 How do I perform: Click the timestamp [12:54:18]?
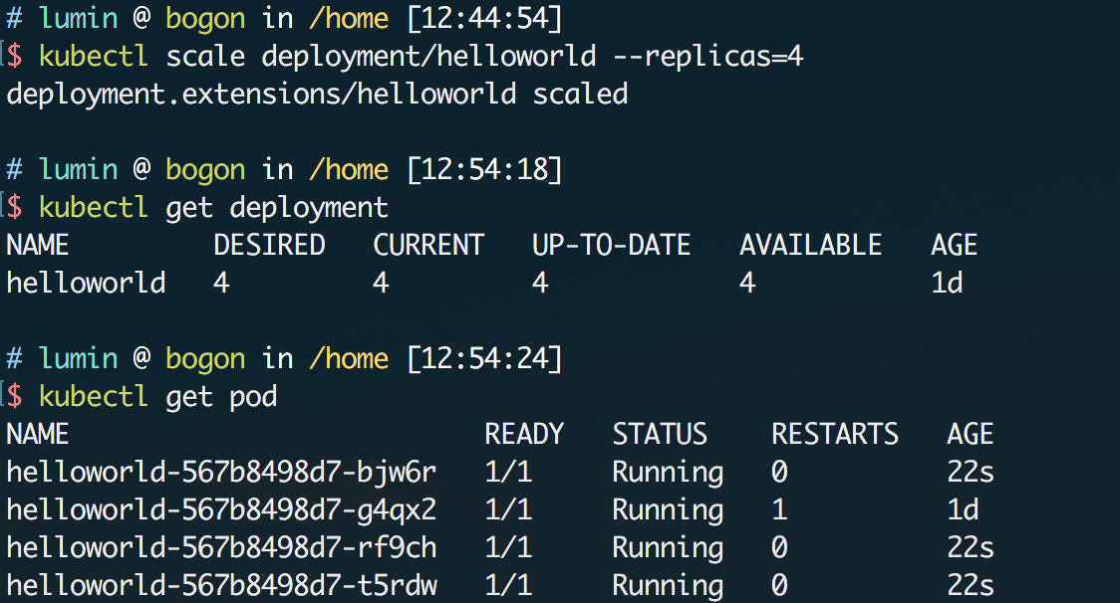click(485, 170)
